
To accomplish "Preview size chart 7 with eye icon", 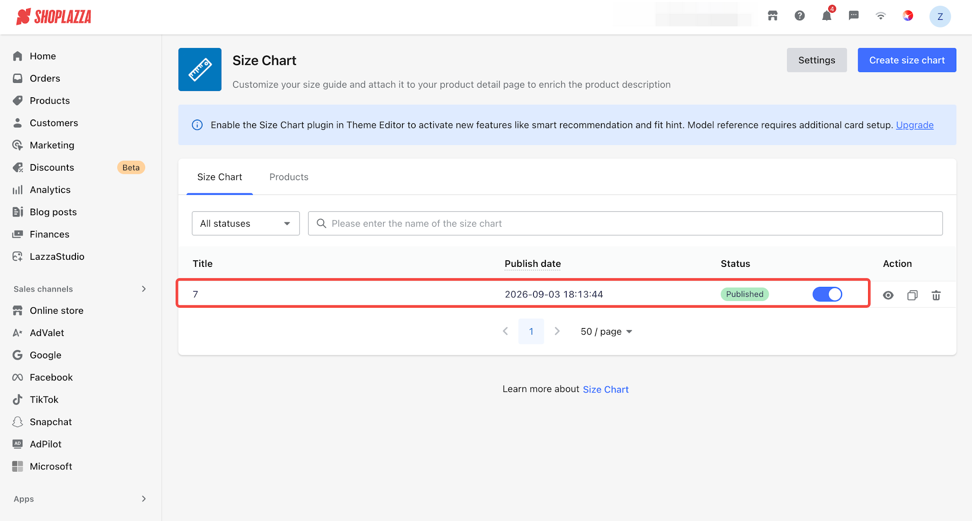I will click(888, 295).
